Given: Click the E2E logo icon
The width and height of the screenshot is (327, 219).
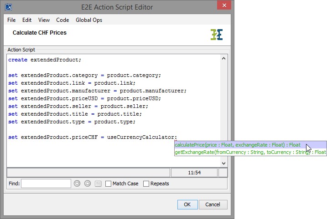Looking at the screenshot, I should pos(217,35).
